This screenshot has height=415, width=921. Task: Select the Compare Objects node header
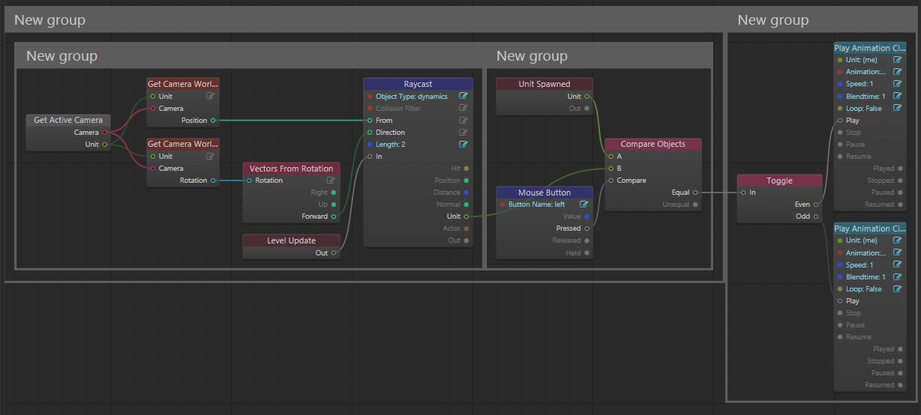[x=653, y=144]
